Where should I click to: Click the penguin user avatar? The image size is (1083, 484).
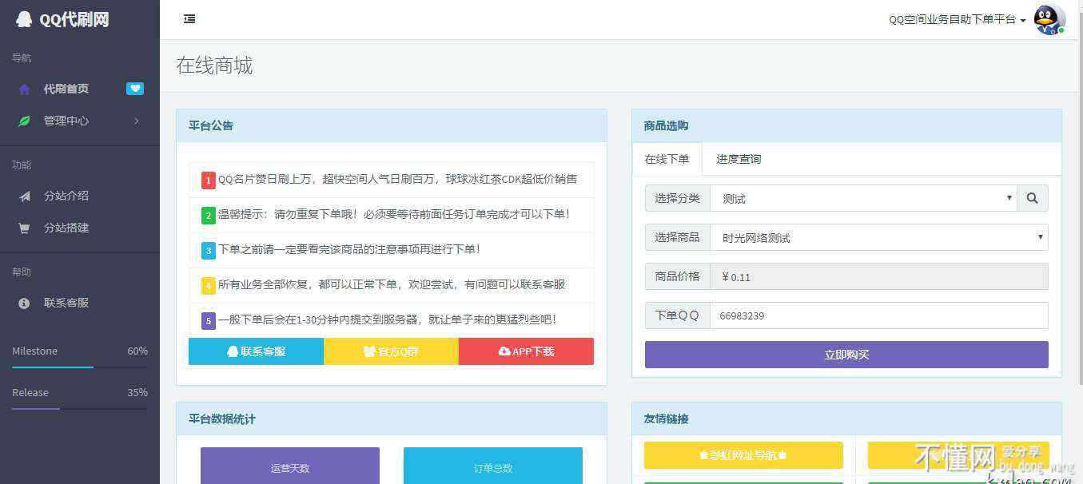pyautogui.click(x=1049, y=19)
